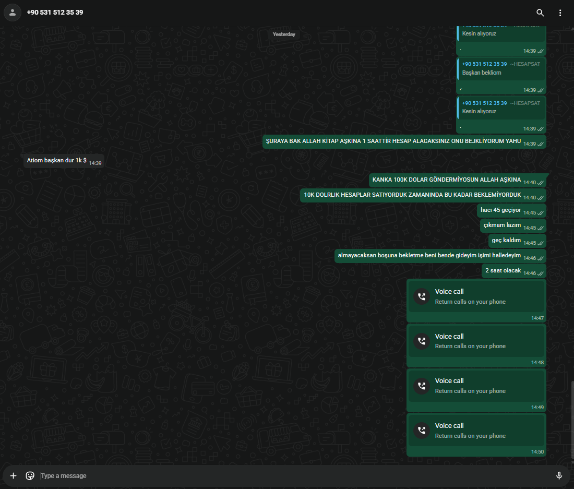This screenshot has height=489, width=574.
Task: Click the quoted 'Kesin alıyoruz' reply sent at 14:39, lower one
Action: [x=501, y=108]
